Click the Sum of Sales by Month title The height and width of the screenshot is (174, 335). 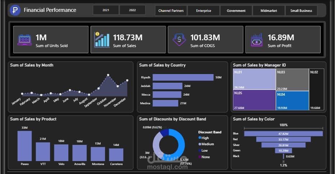[32, 65]
